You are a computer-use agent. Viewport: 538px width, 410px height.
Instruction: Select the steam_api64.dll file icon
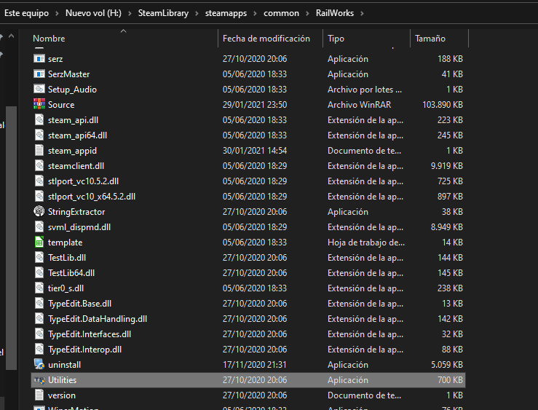pos(39,135)
